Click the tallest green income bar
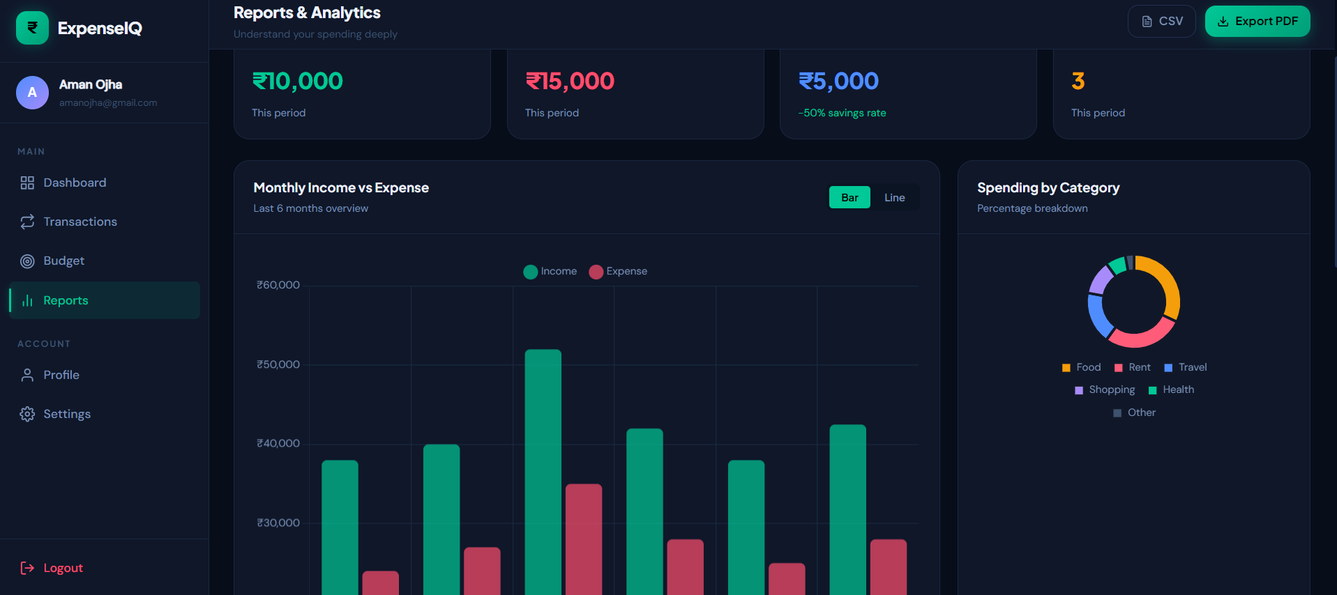The height and width of the screenshot is (595, 1337). pos(543,472)
